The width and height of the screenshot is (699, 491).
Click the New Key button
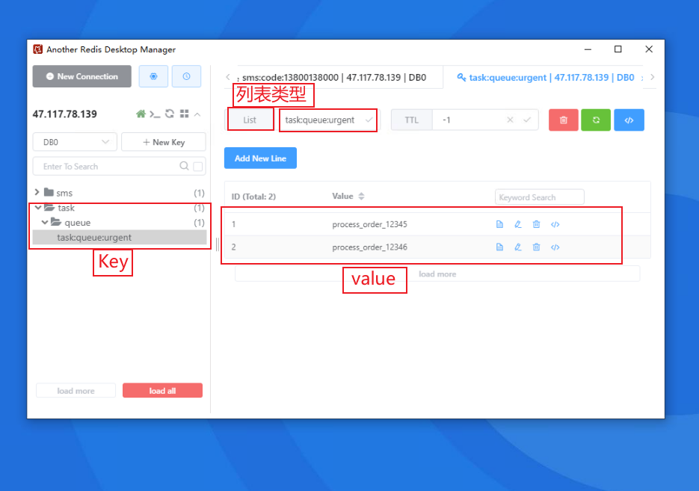pos(164,142)
